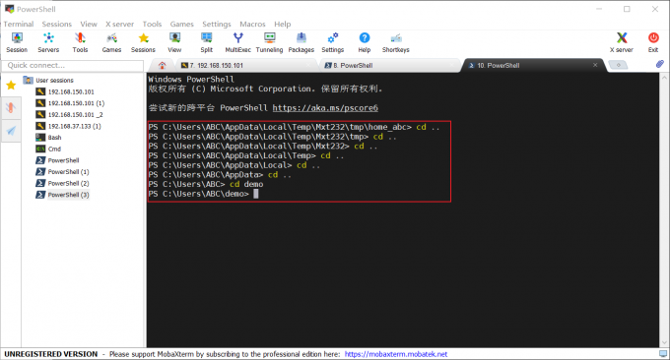The height and width of the screenshot is (360, 670).
Task: Close the 10. PowerShell tab
Action: 595,65
